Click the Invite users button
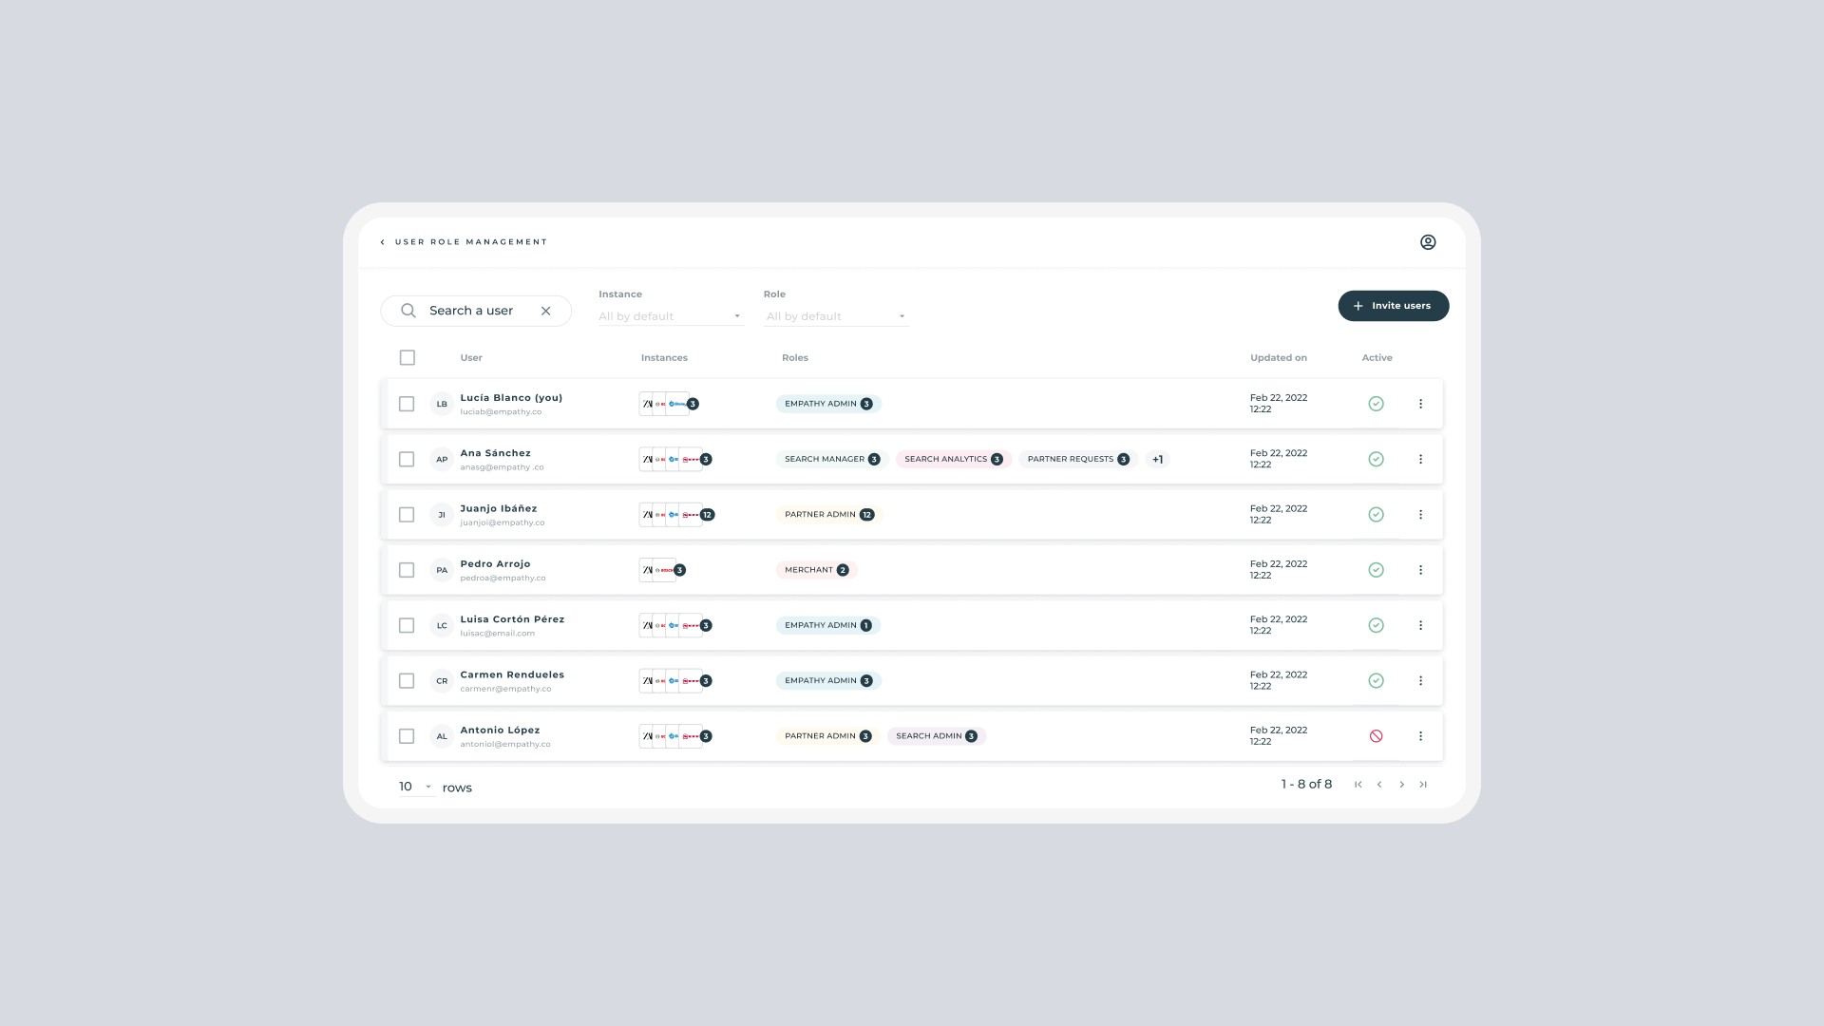This screenshot has width=1824, height=1026. point(1393,306)
